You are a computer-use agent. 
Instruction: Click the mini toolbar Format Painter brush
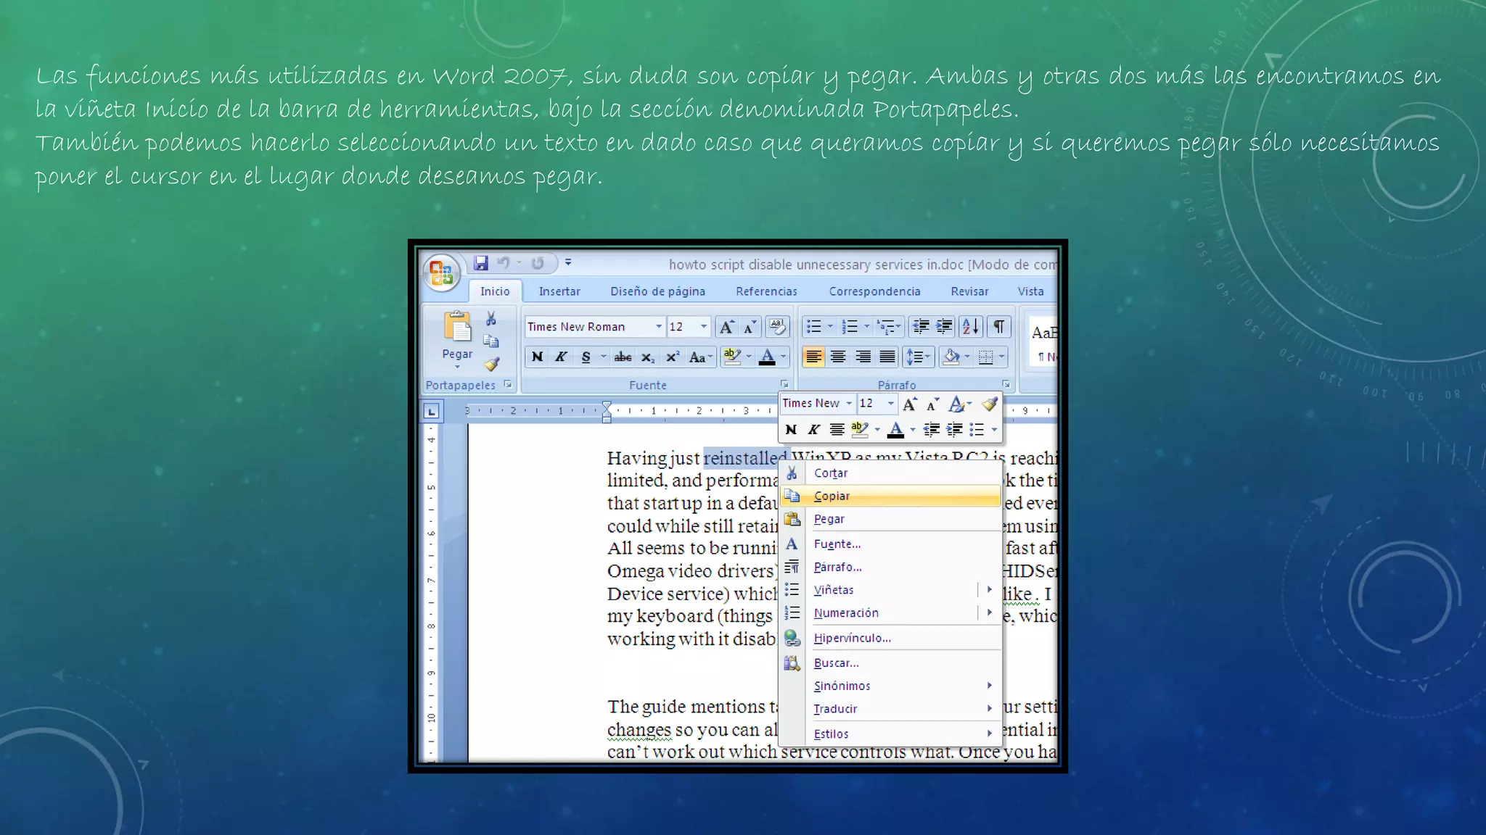tap(989, 404)
